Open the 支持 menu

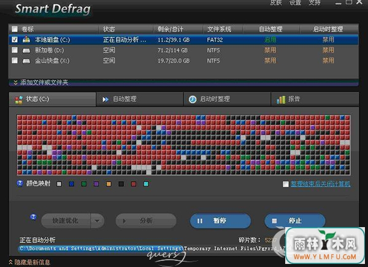click(x=314, y=2)
